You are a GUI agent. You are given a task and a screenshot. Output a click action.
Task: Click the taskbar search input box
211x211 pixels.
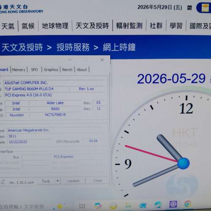(22, 207)
